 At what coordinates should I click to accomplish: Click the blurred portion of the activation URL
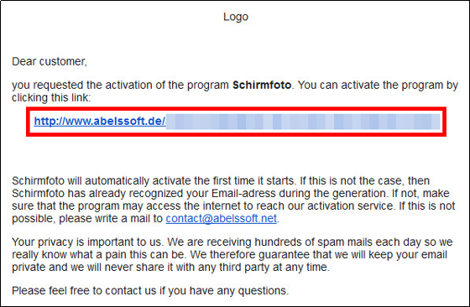pos(303,122)
